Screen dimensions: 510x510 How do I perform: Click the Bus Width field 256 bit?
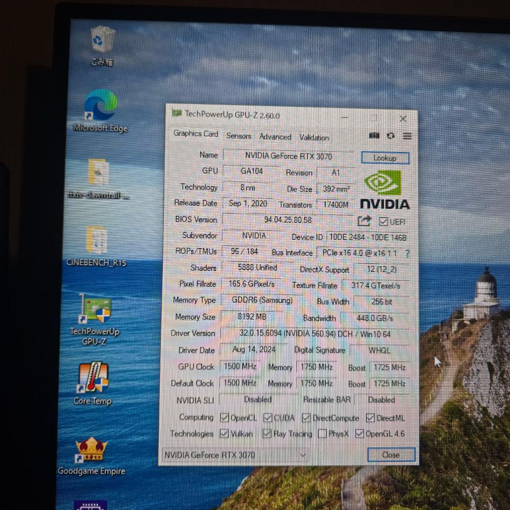click(381, 301)
